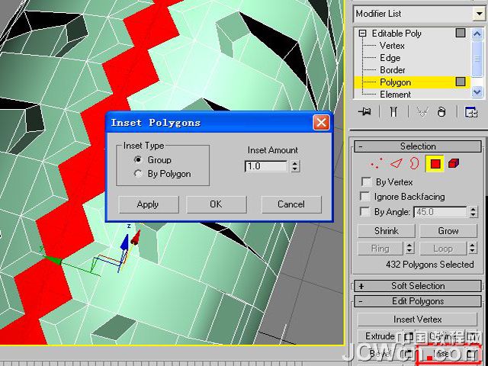The image size is (488, 366).
Task: Select Vertex sub-object selection icon
Action: coord(375,163)
